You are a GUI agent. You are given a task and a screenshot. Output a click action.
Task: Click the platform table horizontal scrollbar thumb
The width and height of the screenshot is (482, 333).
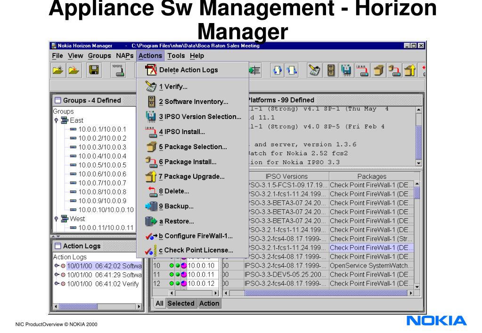(x=326, y=293)
